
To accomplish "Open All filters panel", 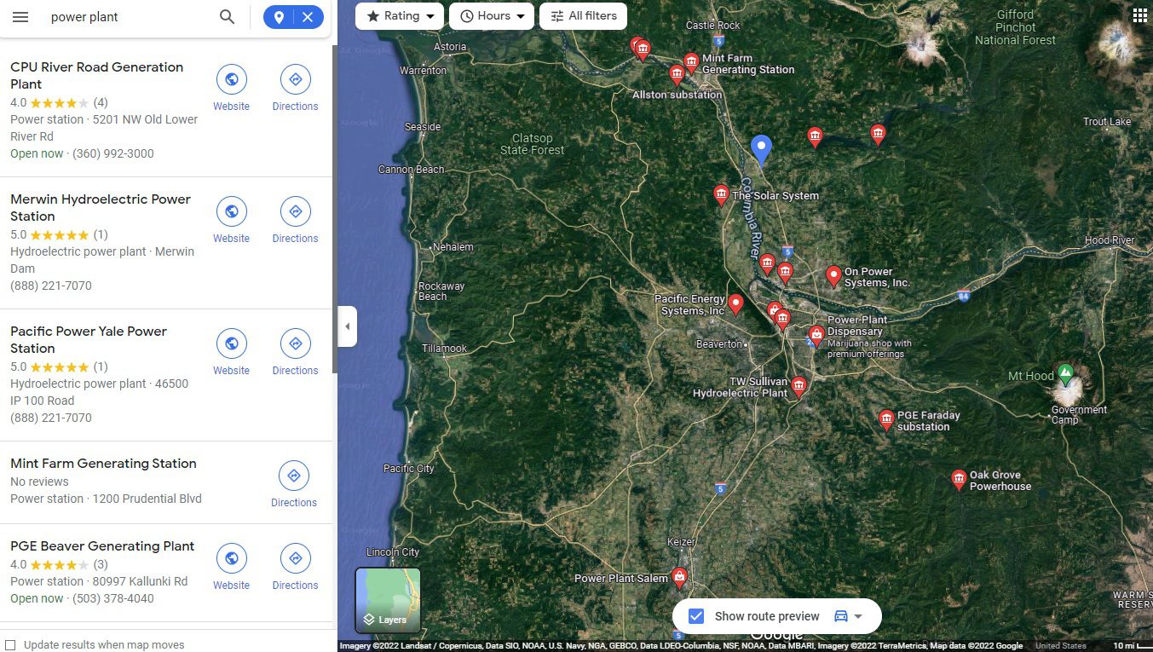I will 584,16.
